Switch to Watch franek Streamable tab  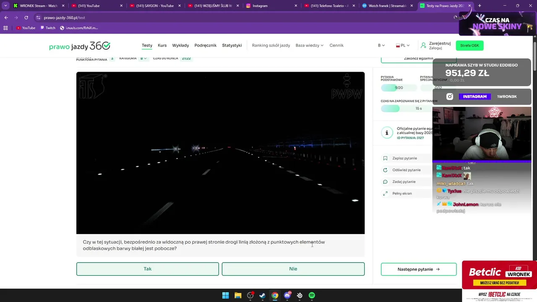[x=387, y=6]
